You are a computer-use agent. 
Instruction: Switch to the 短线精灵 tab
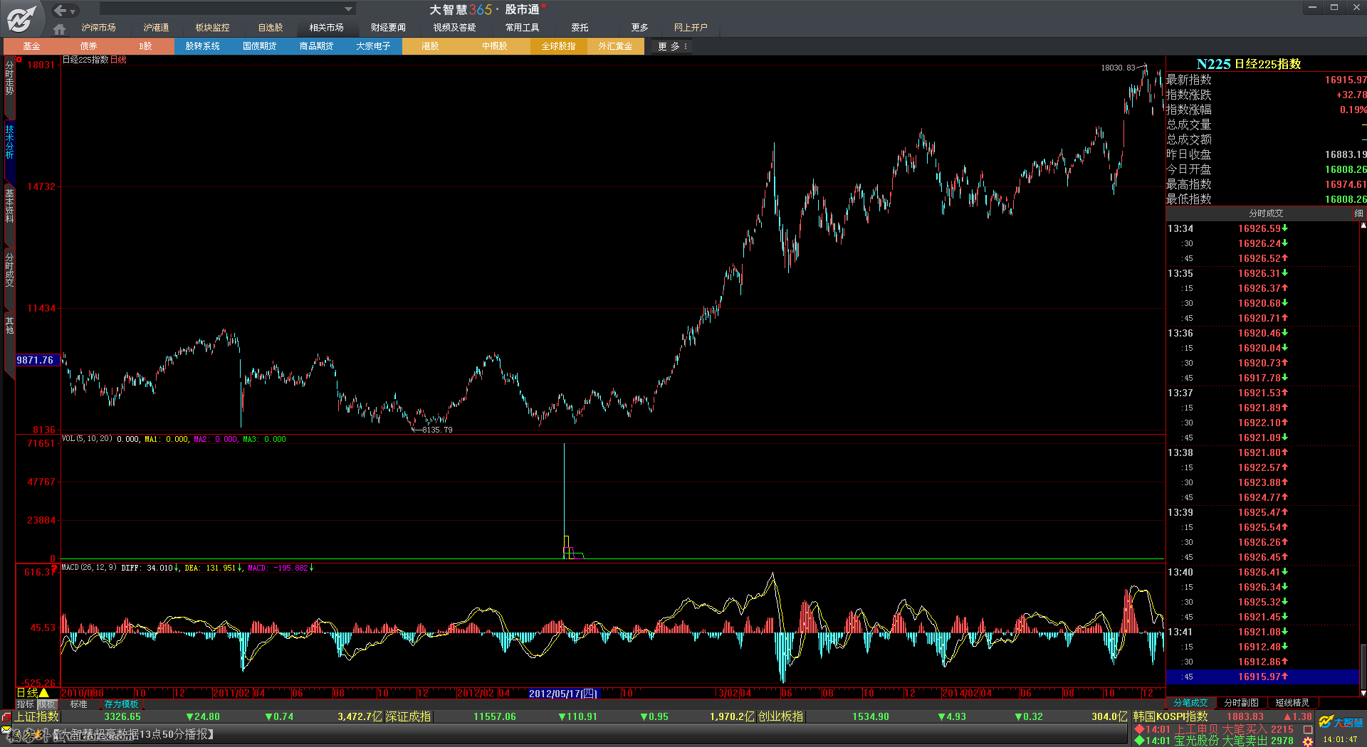click(1292, 703)
